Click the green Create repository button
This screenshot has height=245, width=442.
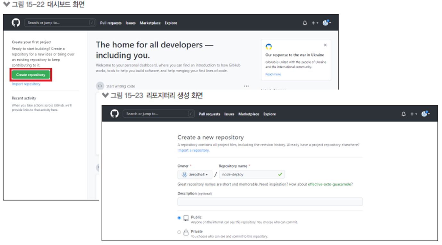pyautogui.click(x=31, y=75)
